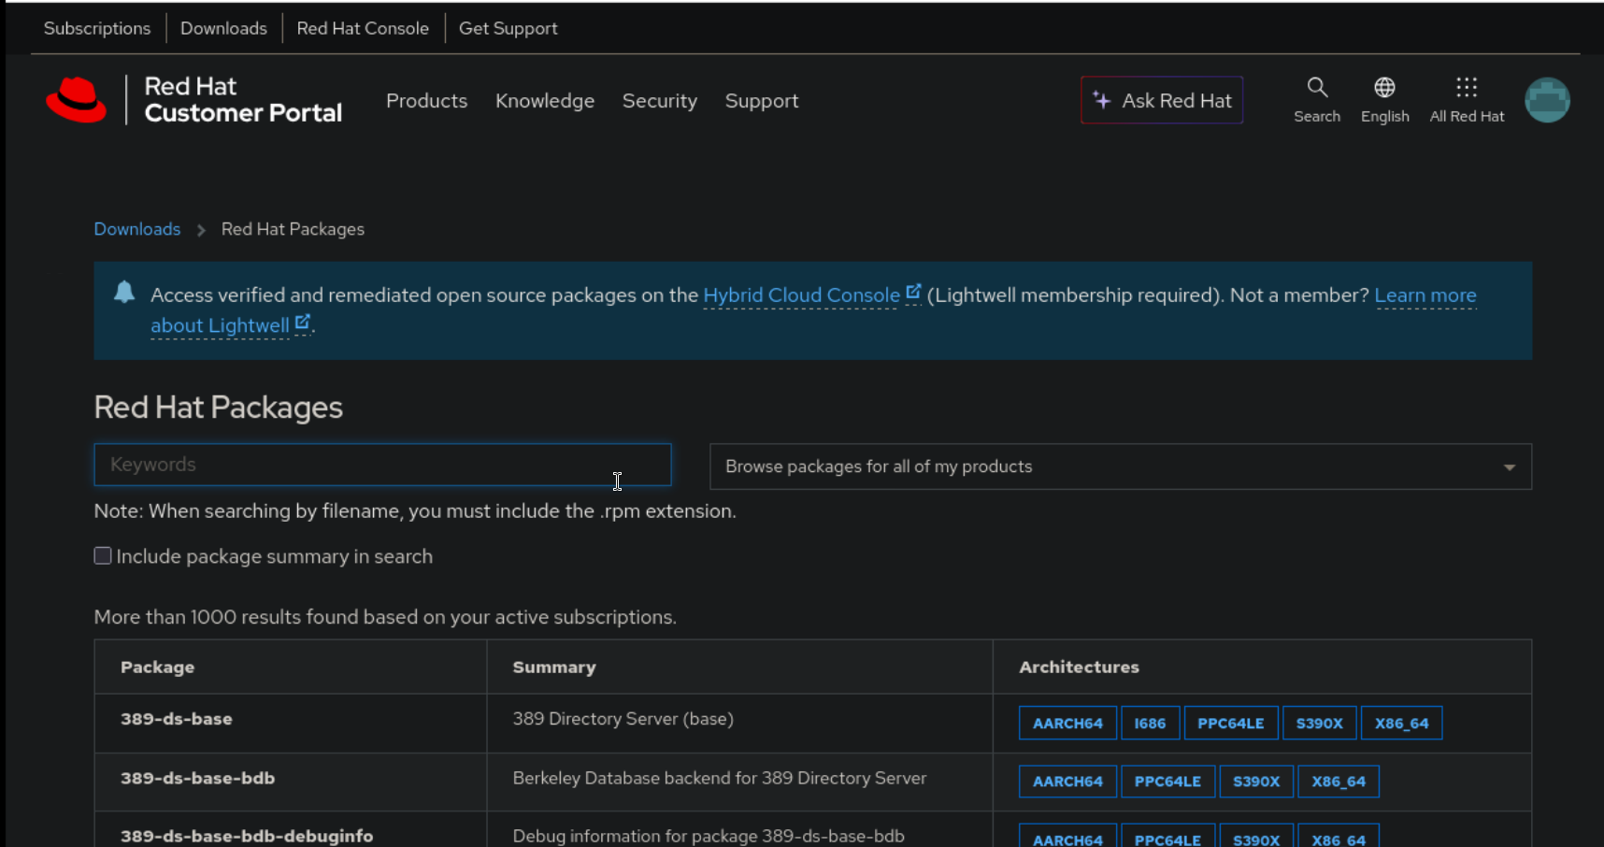Select the 389-ds-base-bdb-debuginfo package name
This screenshot has height=847, width=1604.
(x=247, y=836)
